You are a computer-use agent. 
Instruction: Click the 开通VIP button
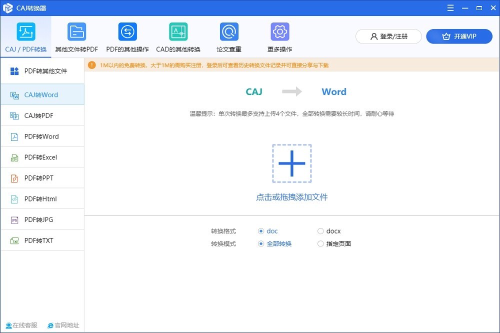pyautogui.click(x=459, y=36)
